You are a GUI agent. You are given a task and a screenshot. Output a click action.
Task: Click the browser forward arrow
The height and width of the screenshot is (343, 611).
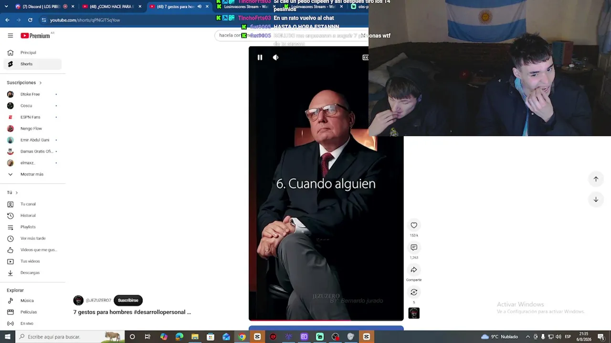click(x=19, y=20)
